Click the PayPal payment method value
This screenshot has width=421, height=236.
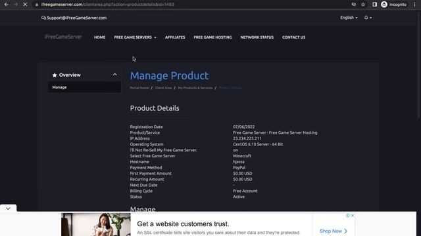point(239,168)
